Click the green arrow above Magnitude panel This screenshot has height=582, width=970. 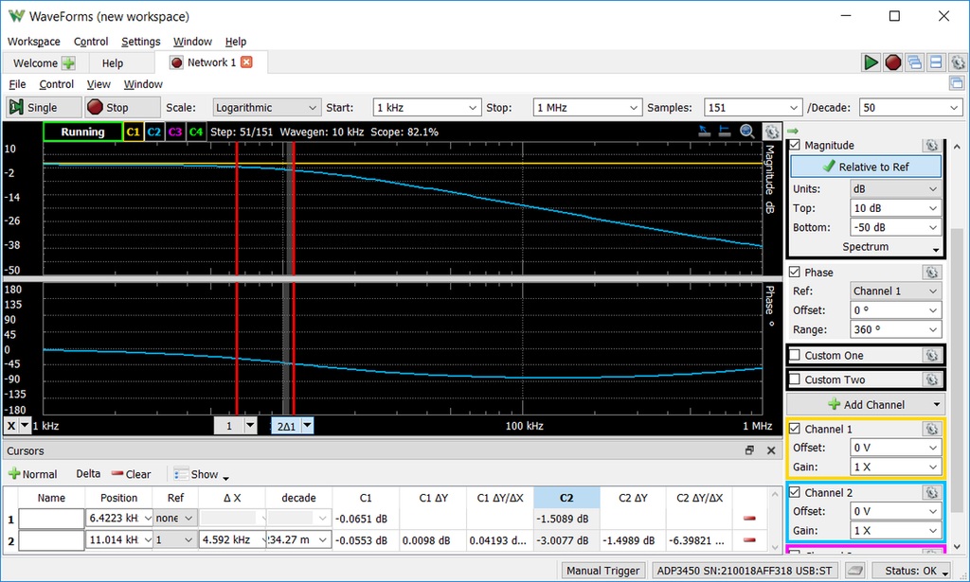tap(793, 131)
